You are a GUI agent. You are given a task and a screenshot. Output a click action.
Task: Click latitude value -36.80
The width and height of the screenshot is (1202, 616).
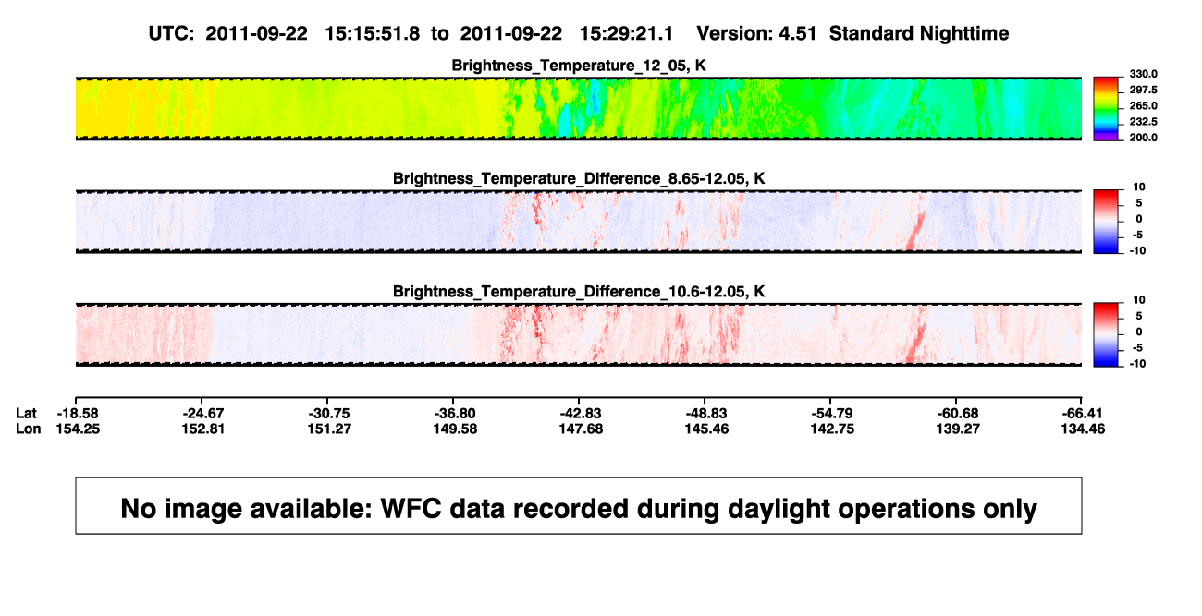(x=453, y=413)
